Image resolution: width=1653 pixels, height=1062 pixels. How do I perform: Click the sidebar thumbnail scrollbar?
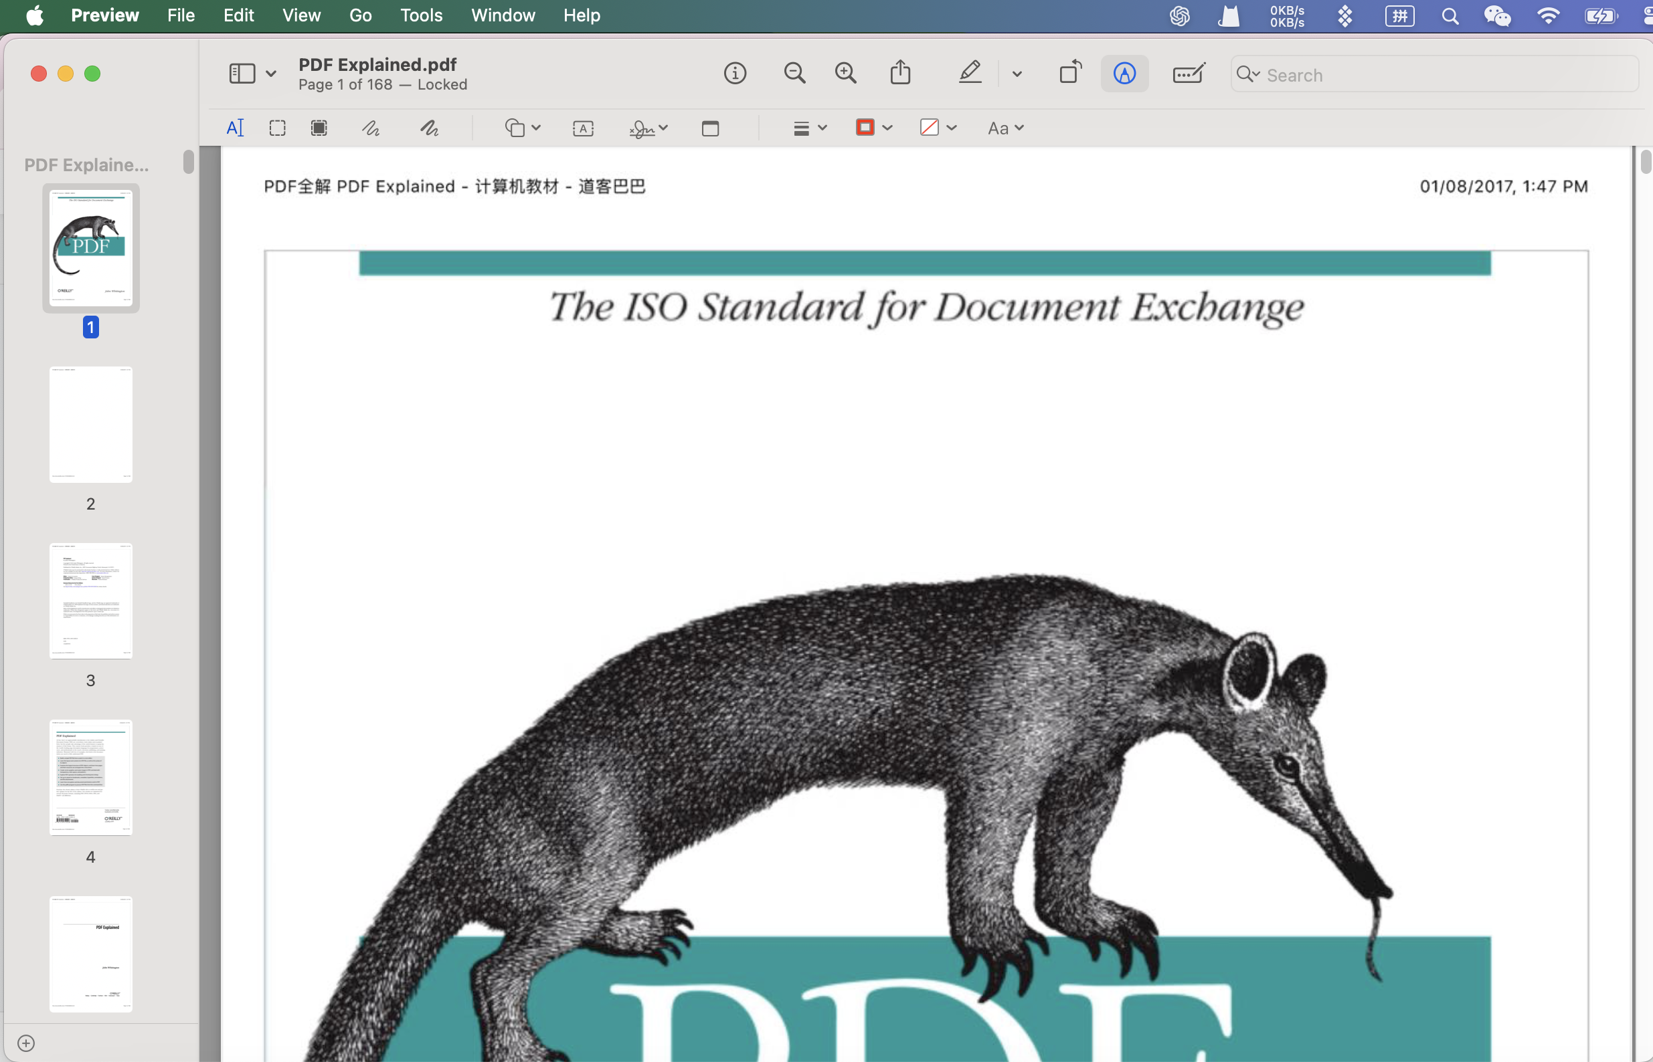pos(188,161)
